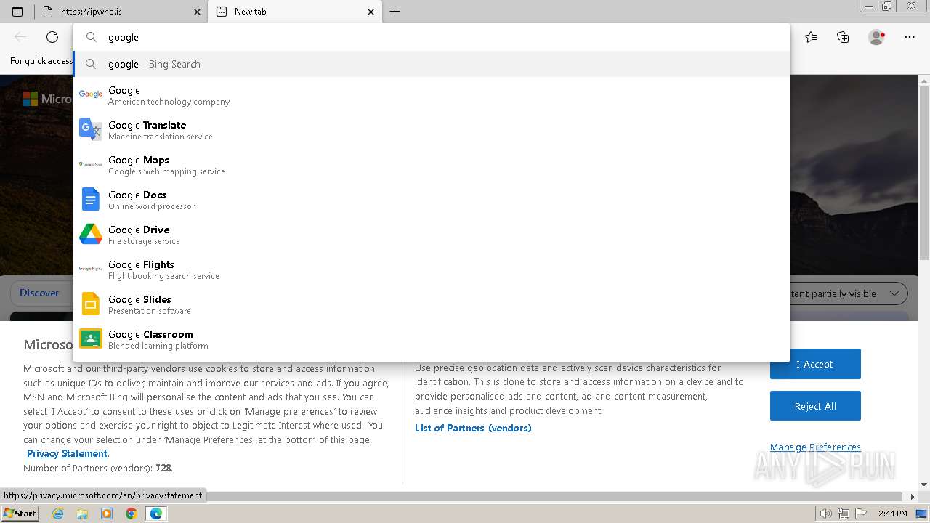This screenshot has height=523, width=930.
Task: Choose the Google Flights suggestion
Action: [432, 269]
